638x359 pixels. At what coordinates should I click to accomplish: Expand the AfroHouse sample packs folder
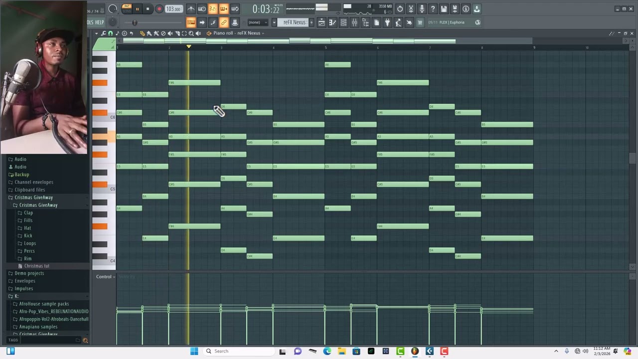(44, 304)
